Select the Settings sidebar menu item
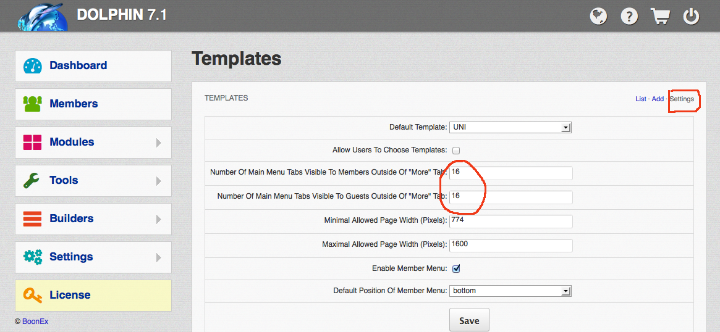 71,257
